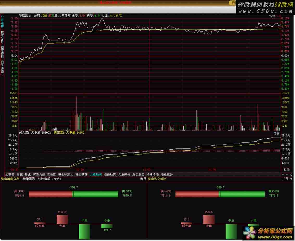The height and width of the screenshot is (241, 295).
Task: Click the 统计 button at the chart's top right
Action: coord(272,16)
